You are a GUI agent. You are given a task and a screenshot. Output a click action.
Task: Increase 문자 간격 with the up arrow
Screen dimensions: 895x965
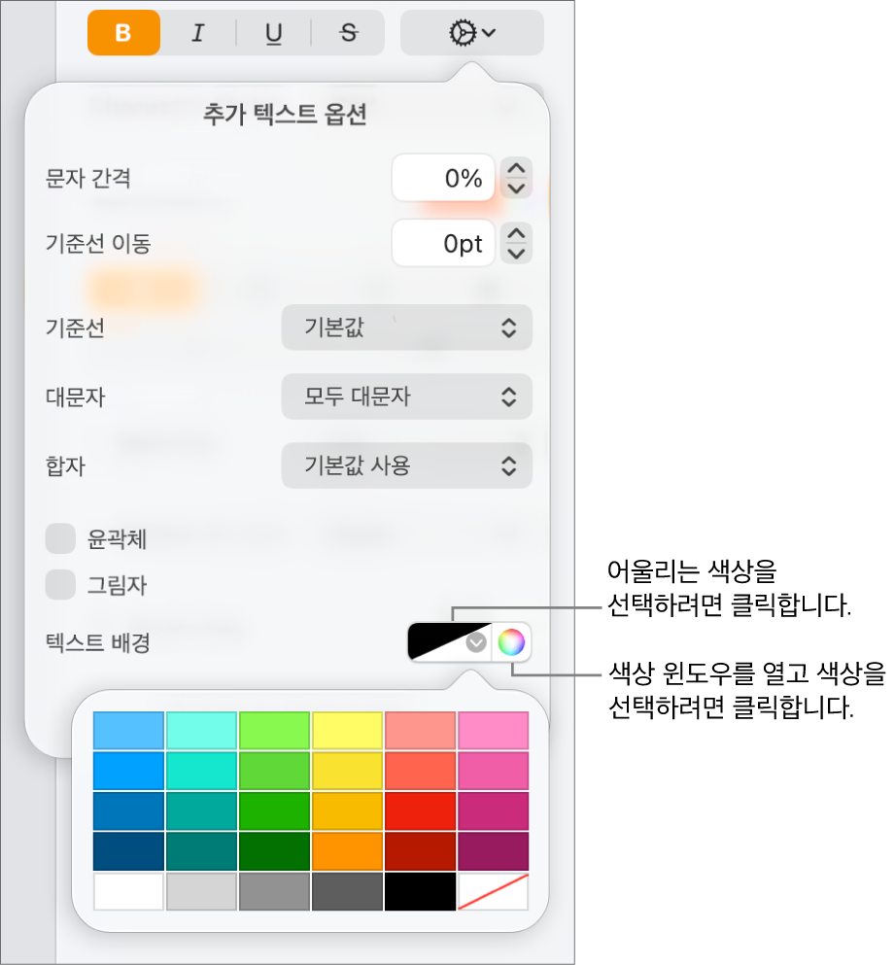point(516,168)
